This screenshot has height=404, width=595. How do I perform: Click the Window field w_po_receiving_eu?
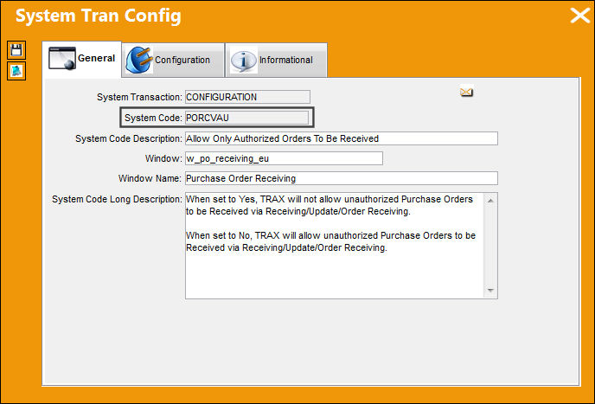(284, 158)
